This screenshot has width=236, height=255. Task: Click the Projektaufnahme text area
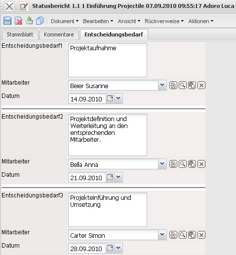click(x=108, y=60)
